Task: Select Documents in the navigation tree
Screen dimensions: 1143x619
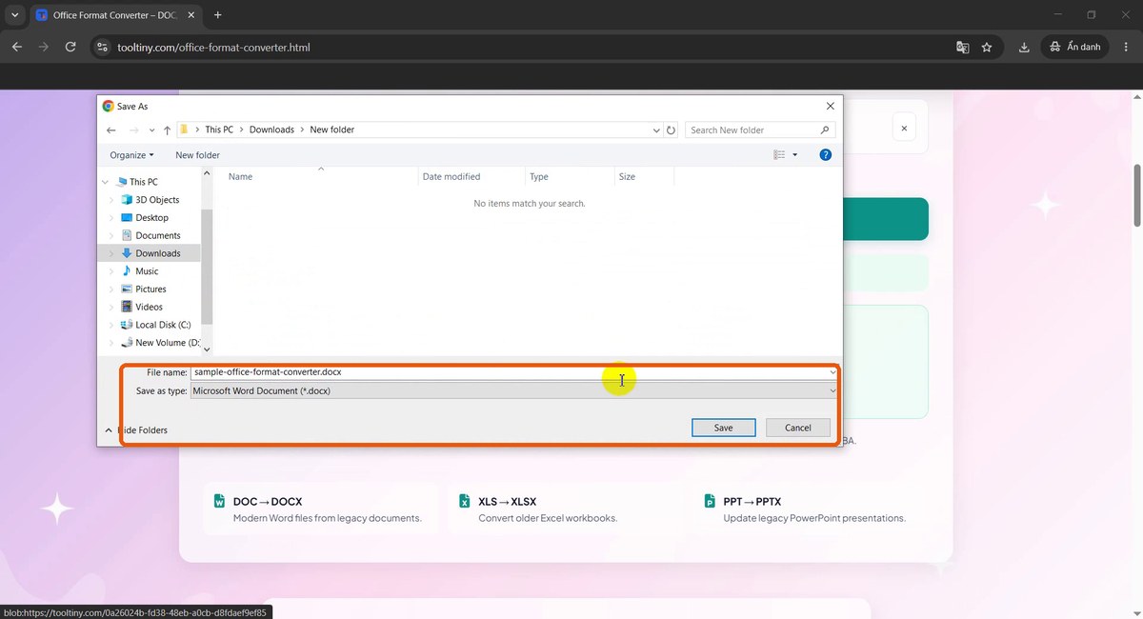Action: click(157, 235)
